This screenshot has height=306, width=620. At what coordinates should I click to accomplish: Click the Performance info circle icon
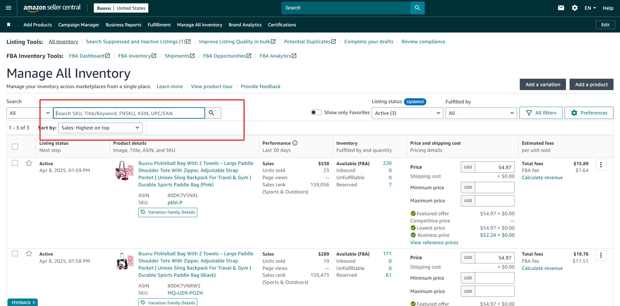pos(295,143)
